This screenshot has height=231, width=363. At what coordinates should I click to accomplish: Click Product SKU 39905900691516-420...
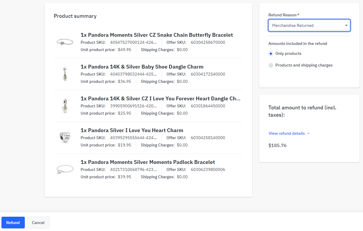[133, 106]
